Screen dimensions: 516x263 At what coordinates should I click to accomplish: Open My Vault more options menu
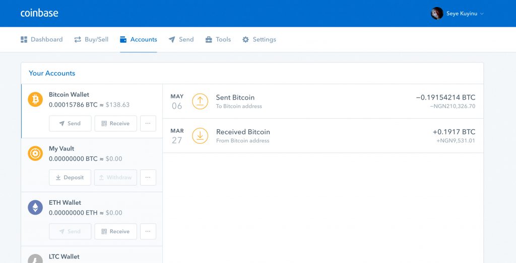[x=148, y=178]
